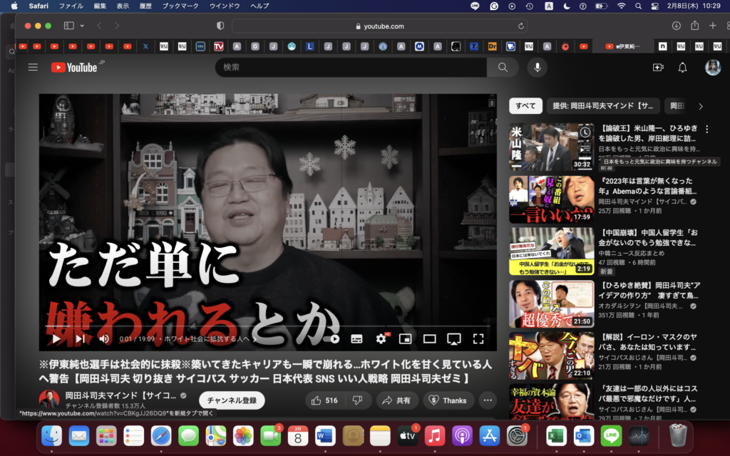Expand the Safari sidebar dropdown arrow
Viewport: 730px width, 456px height.
(82, 26)
